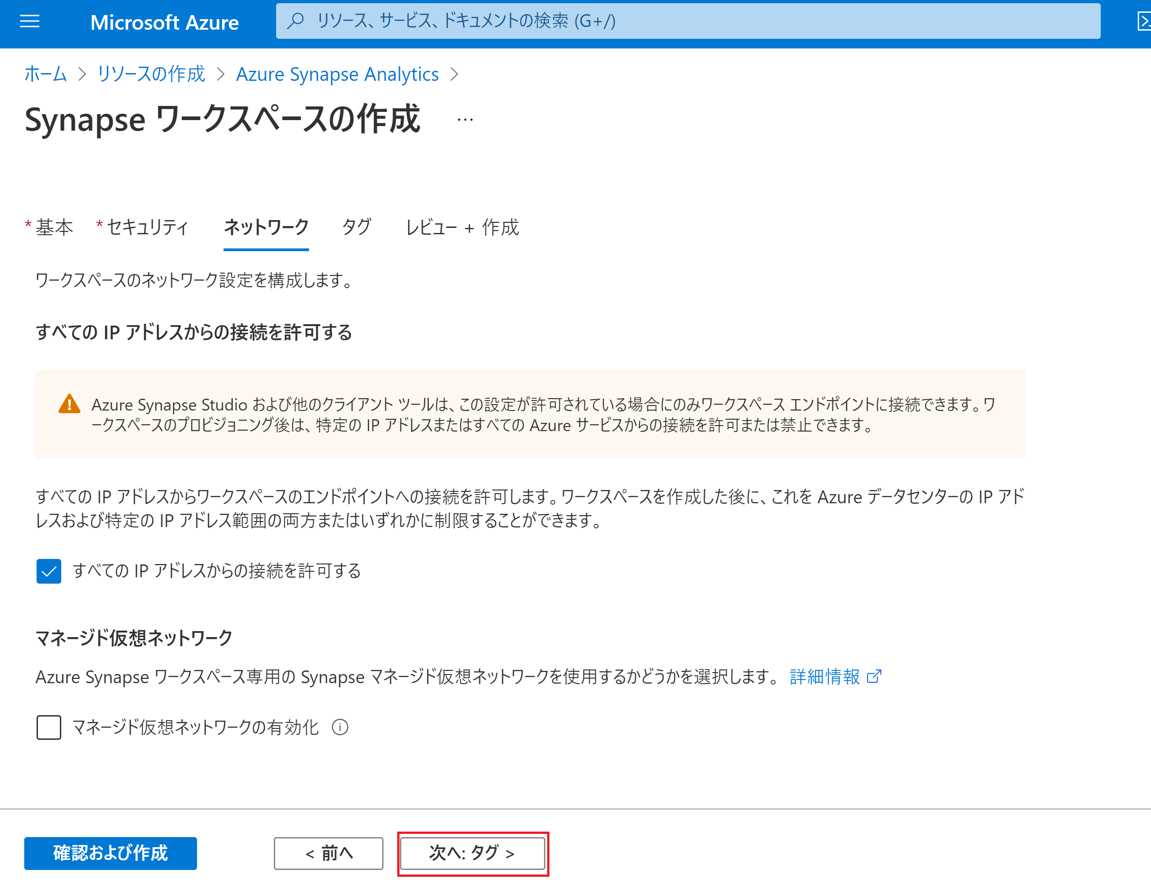Go to レビュー + 作成 tab
The image size is (1151, 896).
tap(462, 227)
